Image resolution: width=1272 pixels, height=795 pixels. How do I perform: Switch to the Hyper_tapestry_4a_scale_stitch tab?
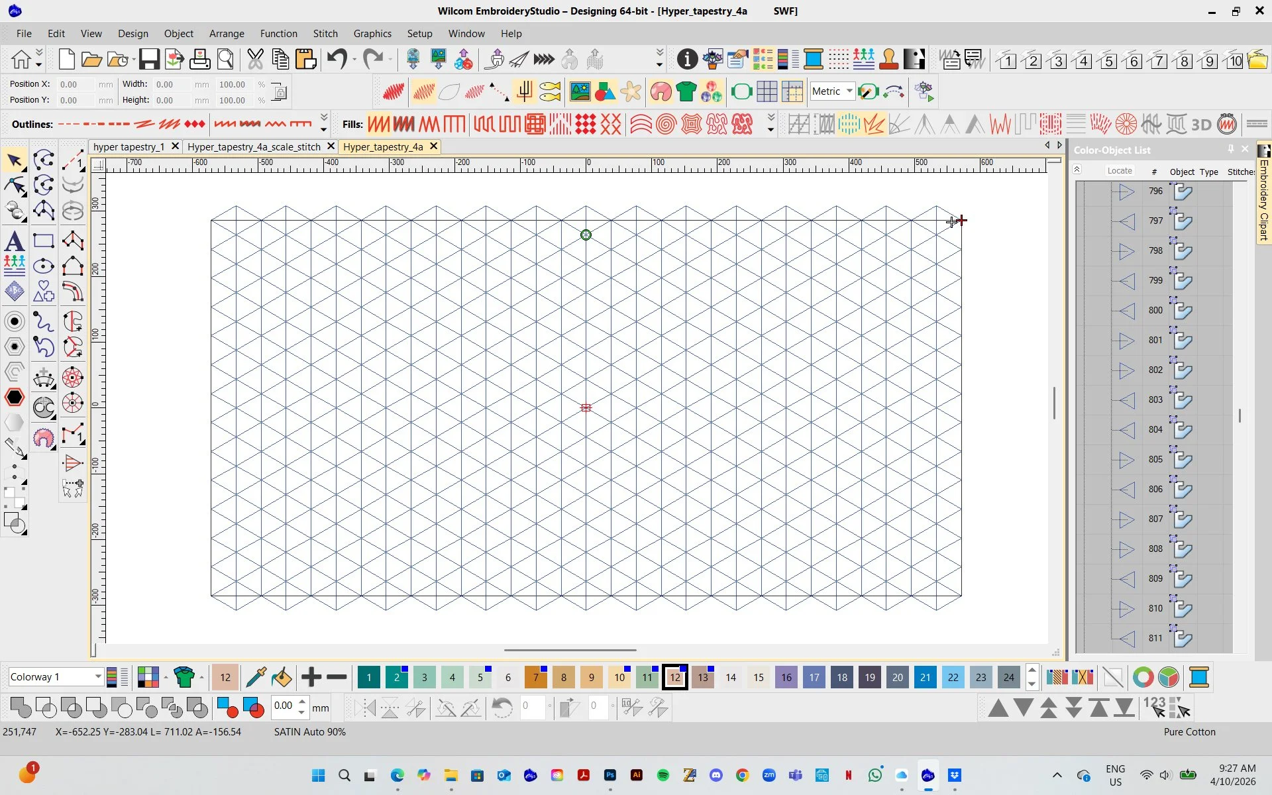(x=254, y=146)
